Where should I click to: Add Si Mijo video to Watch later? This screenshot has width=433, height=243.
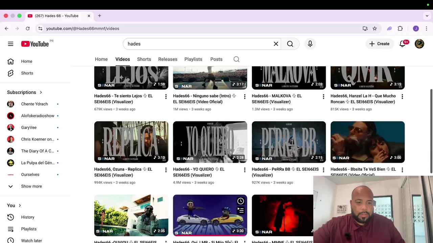click(241, 201)
